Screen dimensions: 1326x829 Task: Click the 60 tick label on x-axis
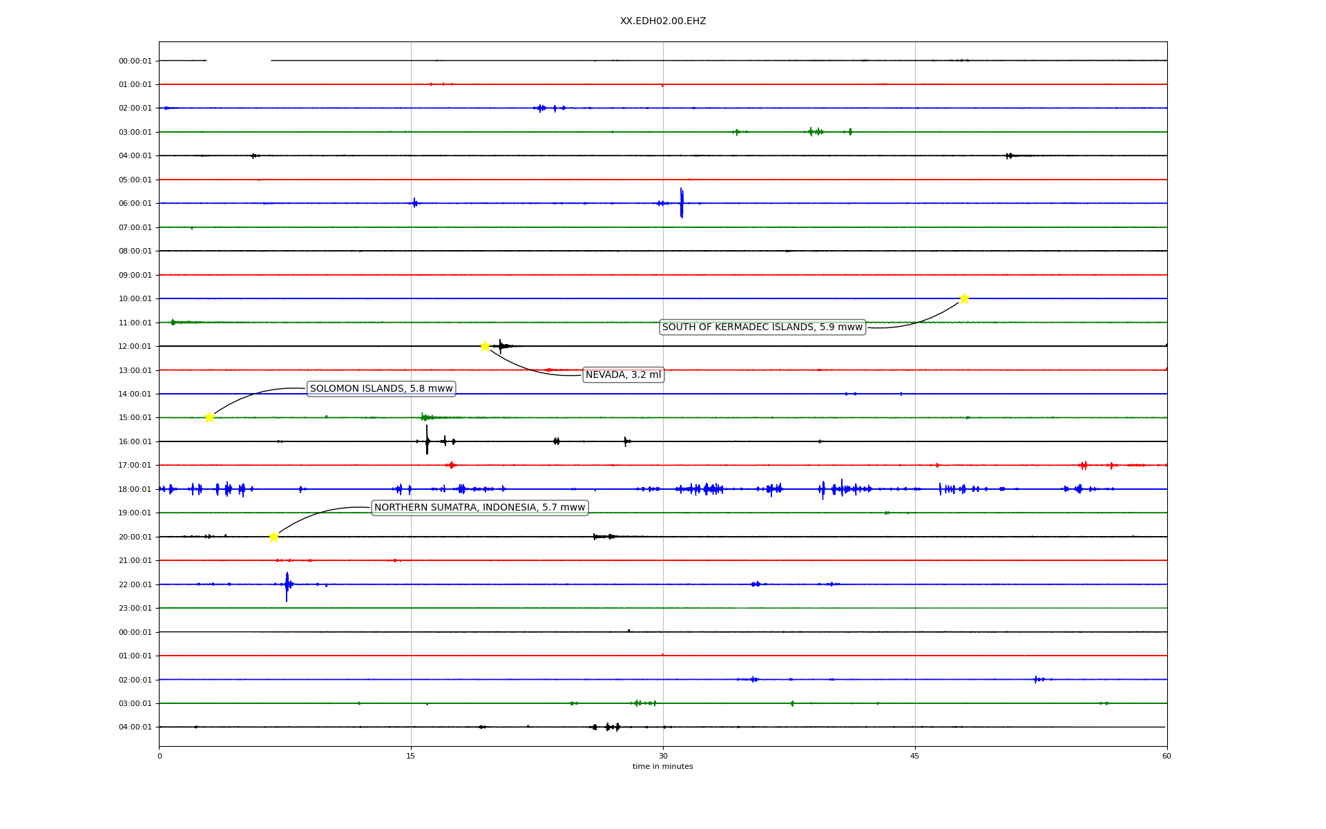click(1166, 756)
